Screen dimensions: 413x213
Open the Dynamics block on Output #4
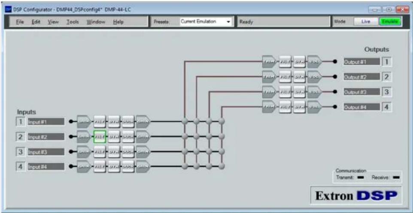pyautogui.click(x=299, y=107)
